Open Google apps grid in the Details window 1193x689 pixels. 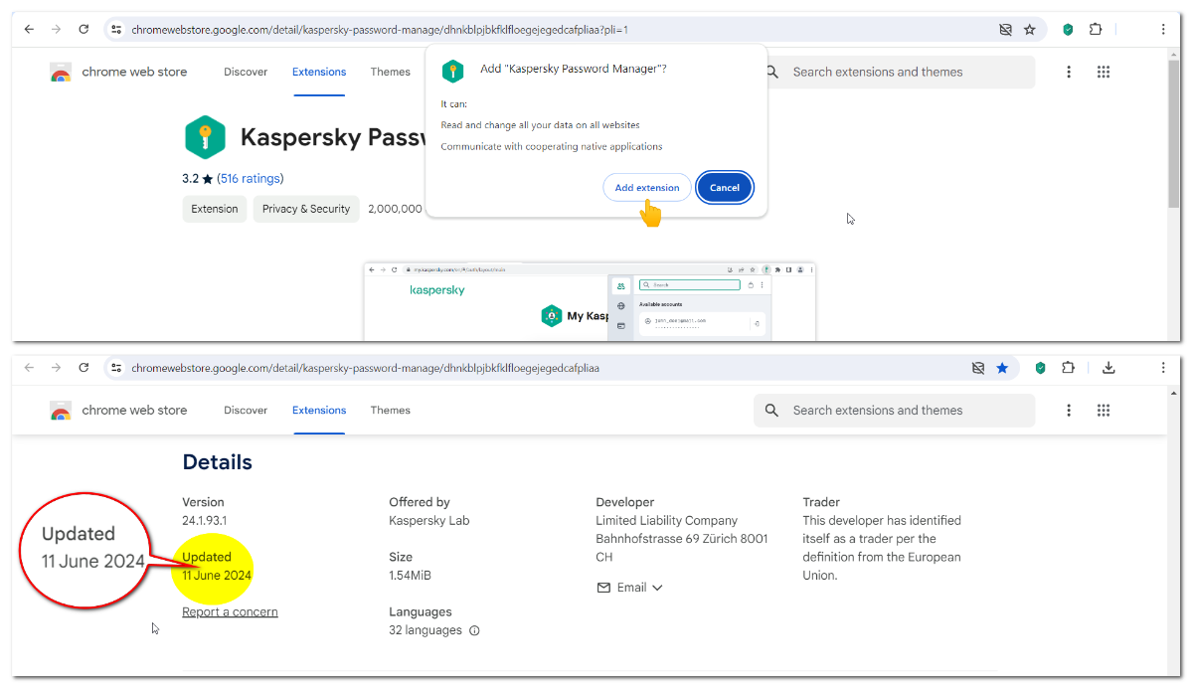pyautogui.click(x=1103, y=410)
